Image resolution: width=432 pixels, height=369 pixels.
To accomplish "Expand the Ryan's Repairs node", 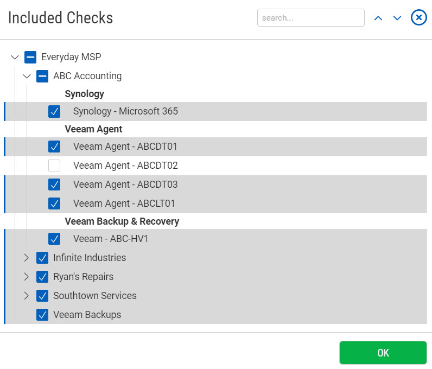I will tap(27, 277).
